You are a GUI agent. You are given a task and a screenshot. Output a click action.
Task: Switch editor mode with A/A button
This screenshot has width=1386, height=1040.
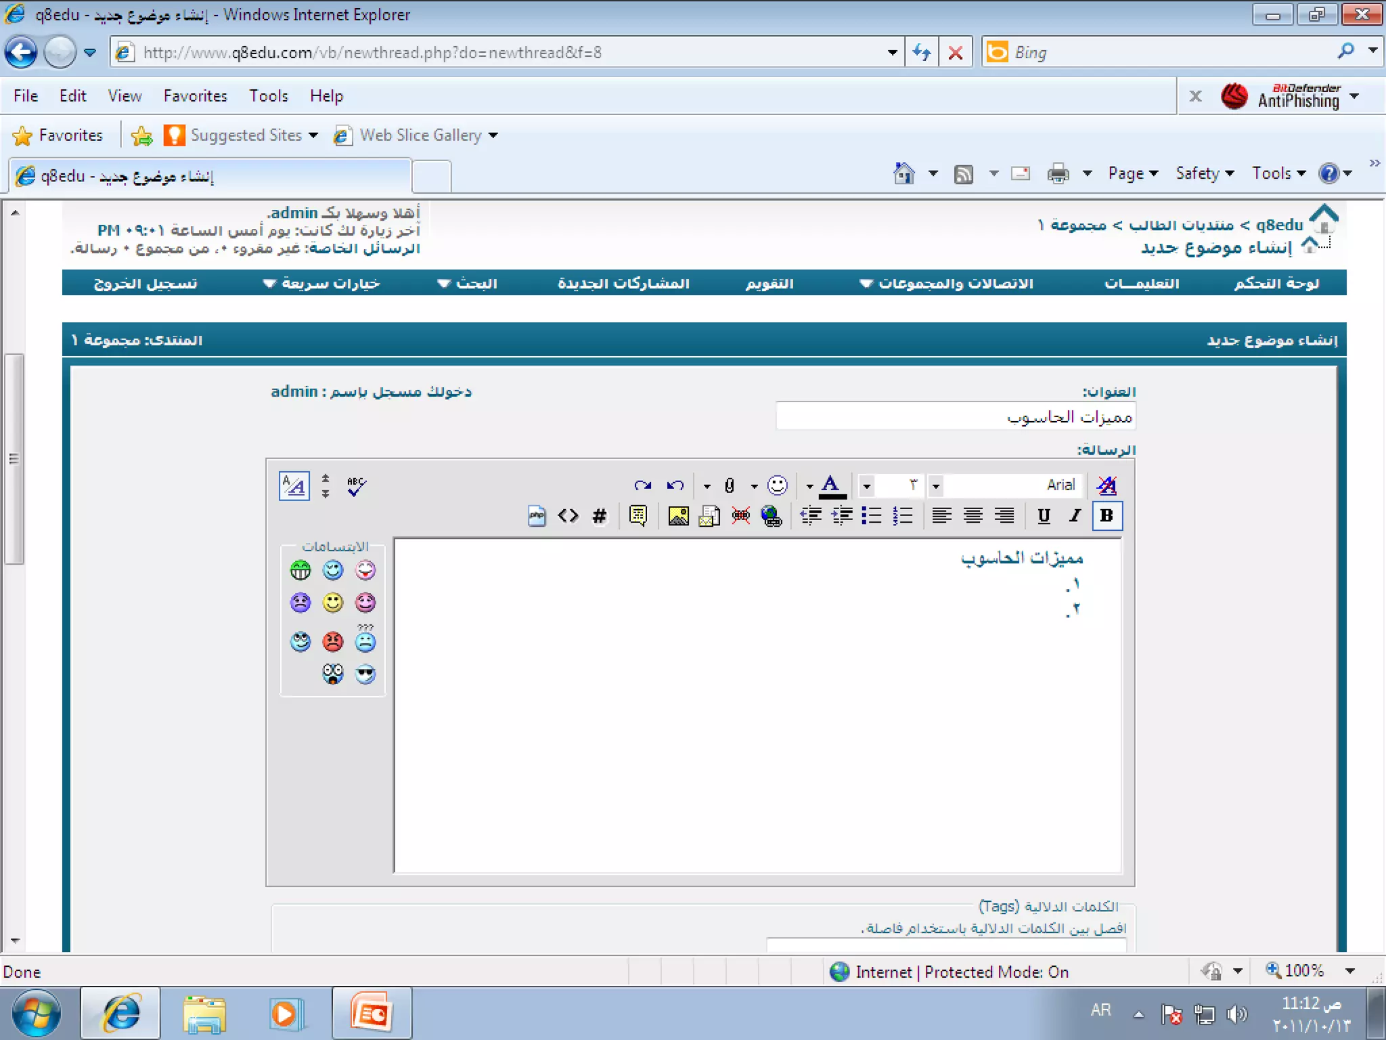[x=294, y=485]
